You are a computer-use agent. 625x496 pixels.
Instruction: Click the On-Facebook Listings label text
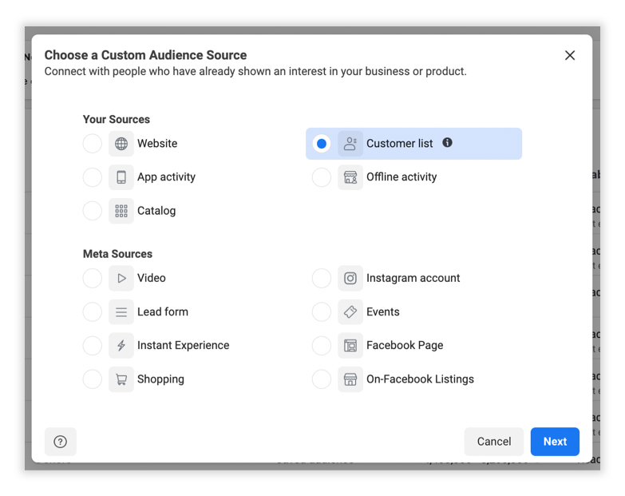tap(420, 379)
